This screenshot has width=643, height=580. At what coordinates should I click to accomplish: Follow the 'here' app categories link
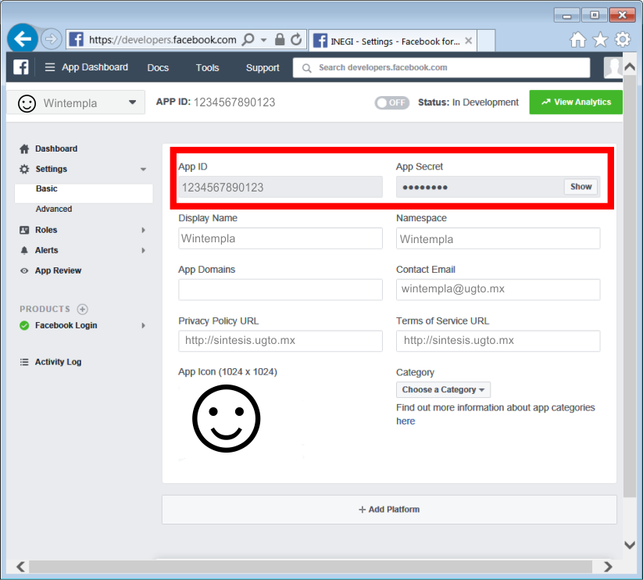(405, 421)
